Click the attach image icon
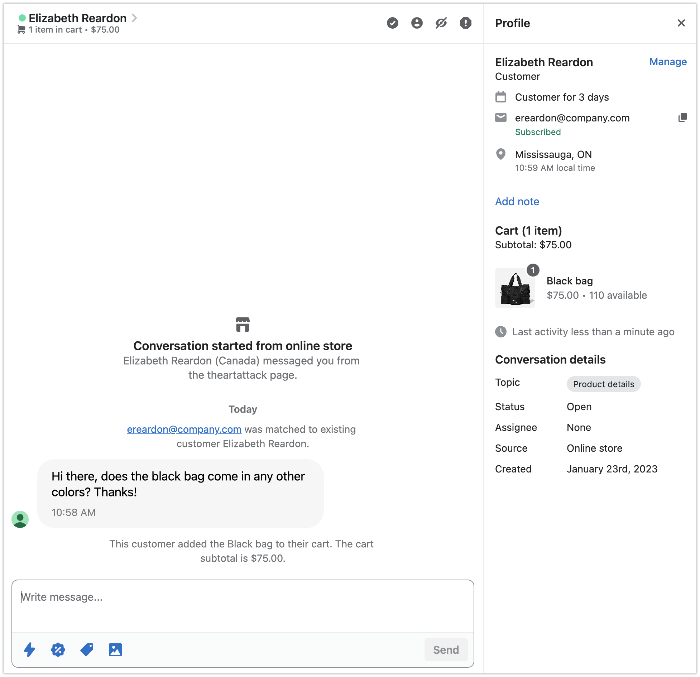700x677 pixels. click(115, 649)
